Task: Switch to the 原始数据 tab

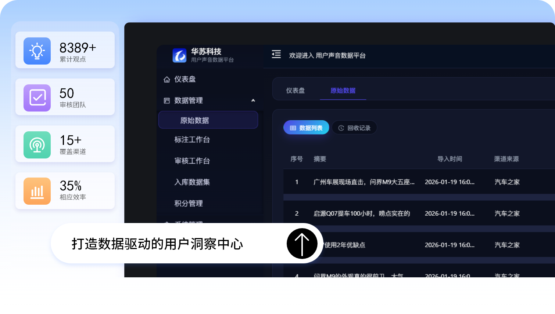Action: pos(343,91)
